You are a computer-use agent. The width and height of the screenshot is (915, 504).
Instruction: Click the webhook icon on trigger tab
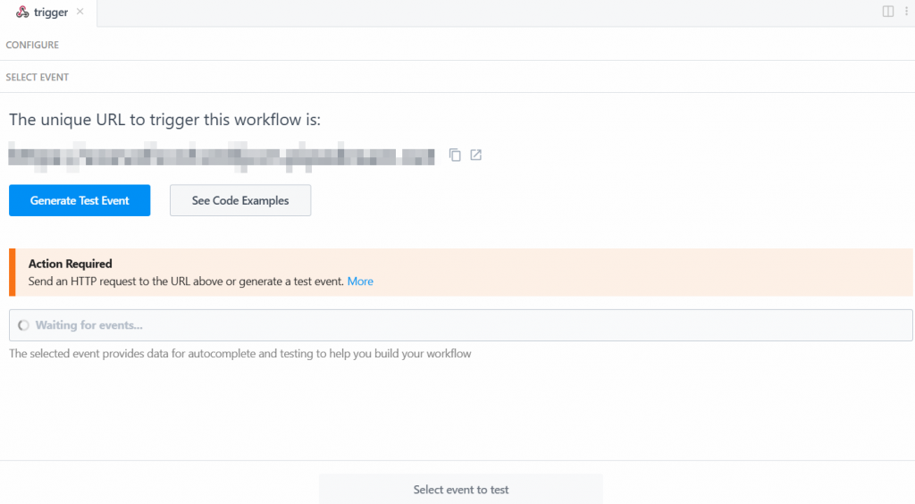pos(22,13)
